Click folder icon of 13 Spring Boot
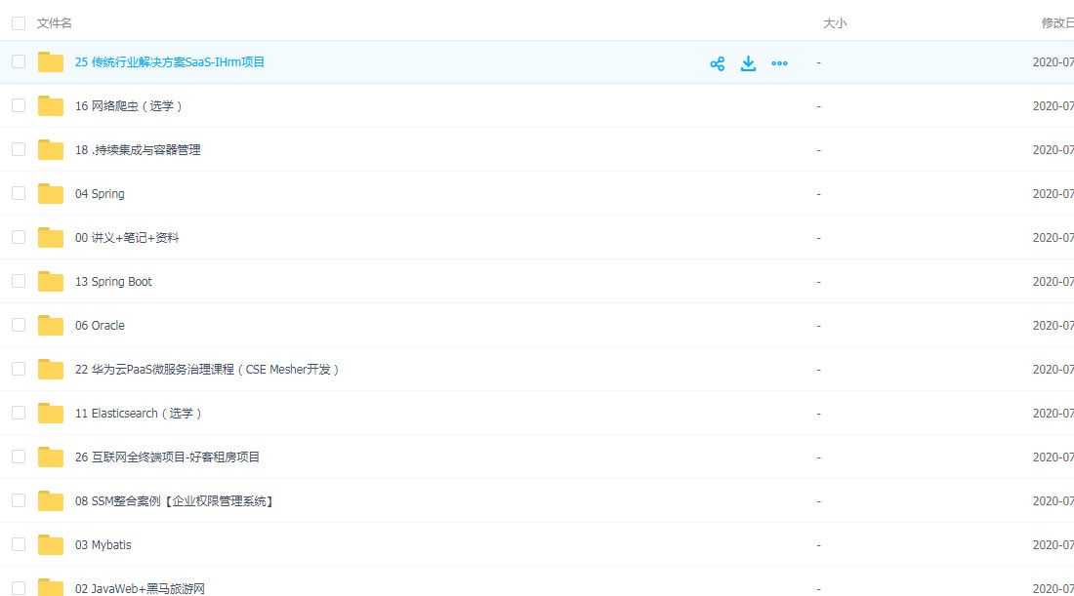 51,281
